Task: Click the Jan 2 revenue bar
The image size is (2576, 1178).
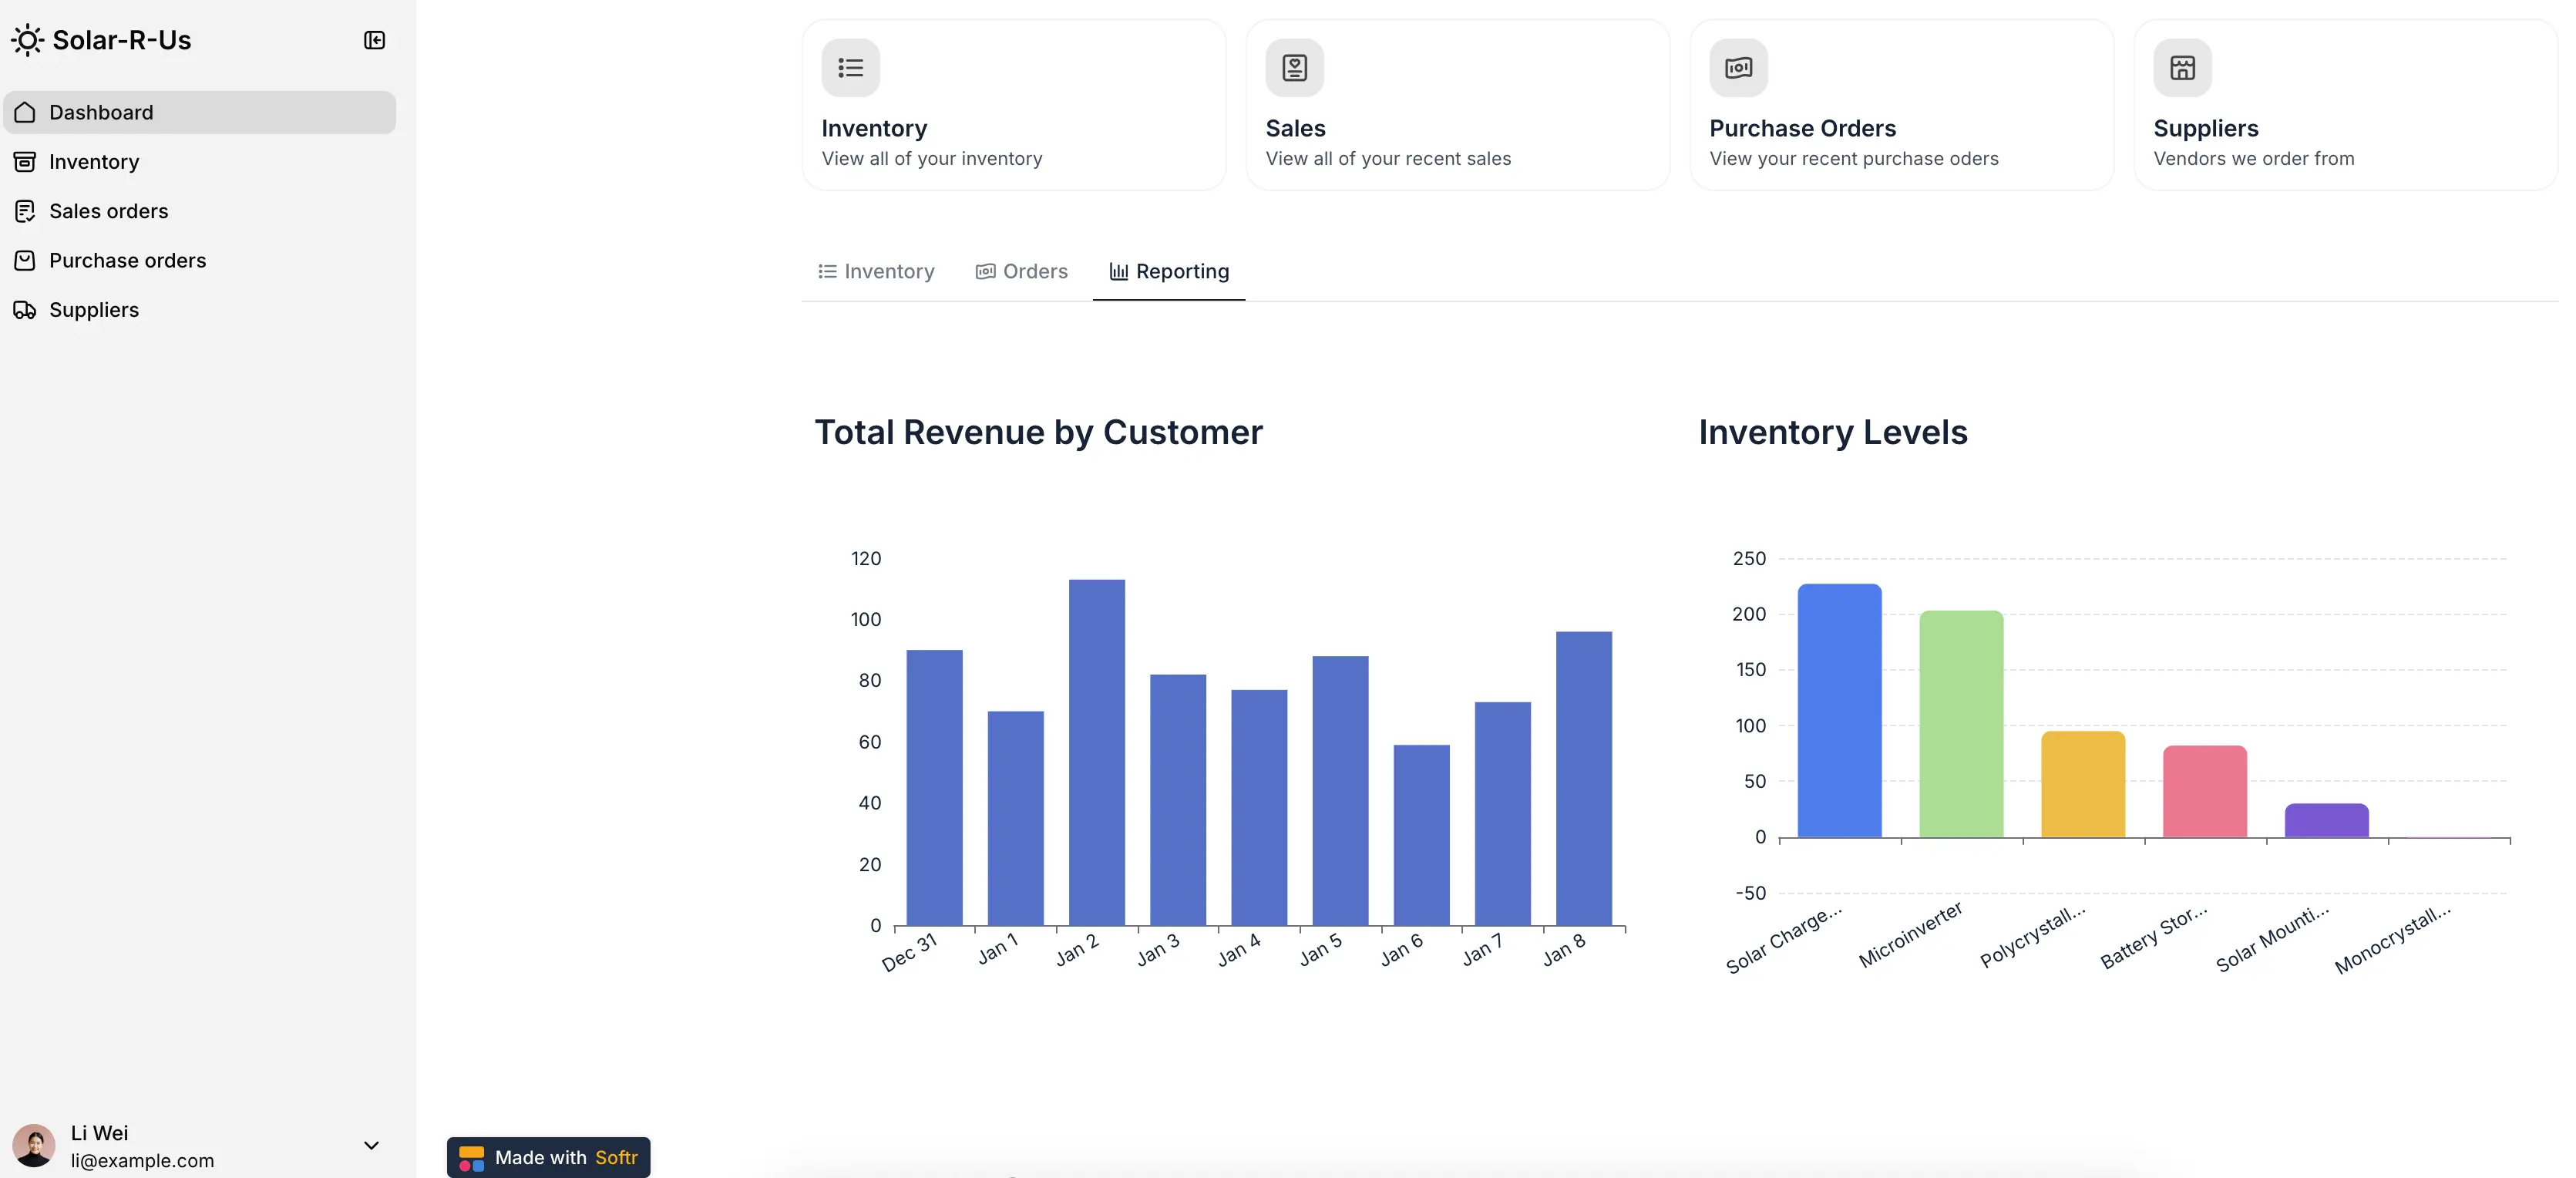Action: pos(1096,752)
